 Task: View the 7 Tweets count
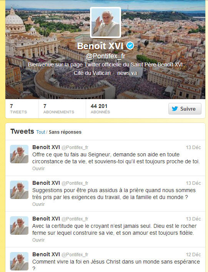coord(18,109)
